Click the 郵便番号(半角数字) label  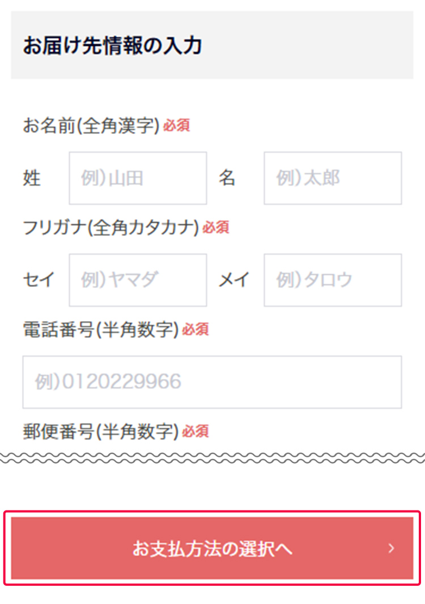click(x=99, y=431)
